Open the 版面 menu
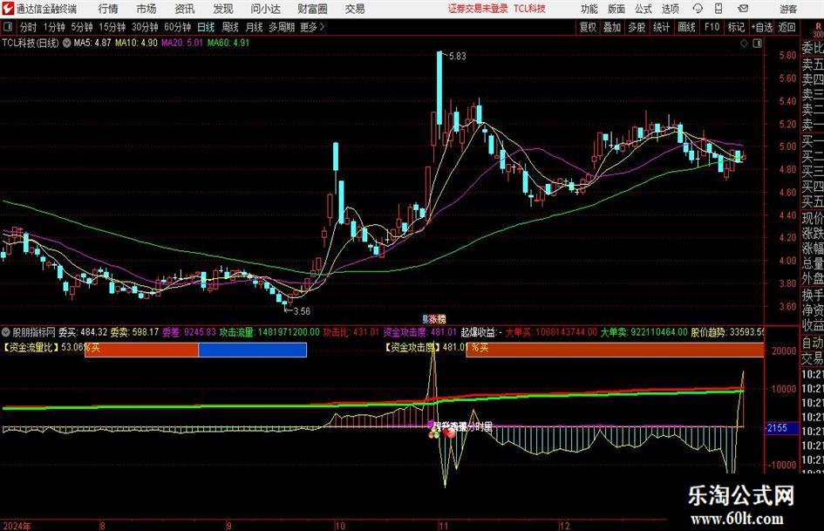This screenshot has width=824, height=531. pos(616,9)
